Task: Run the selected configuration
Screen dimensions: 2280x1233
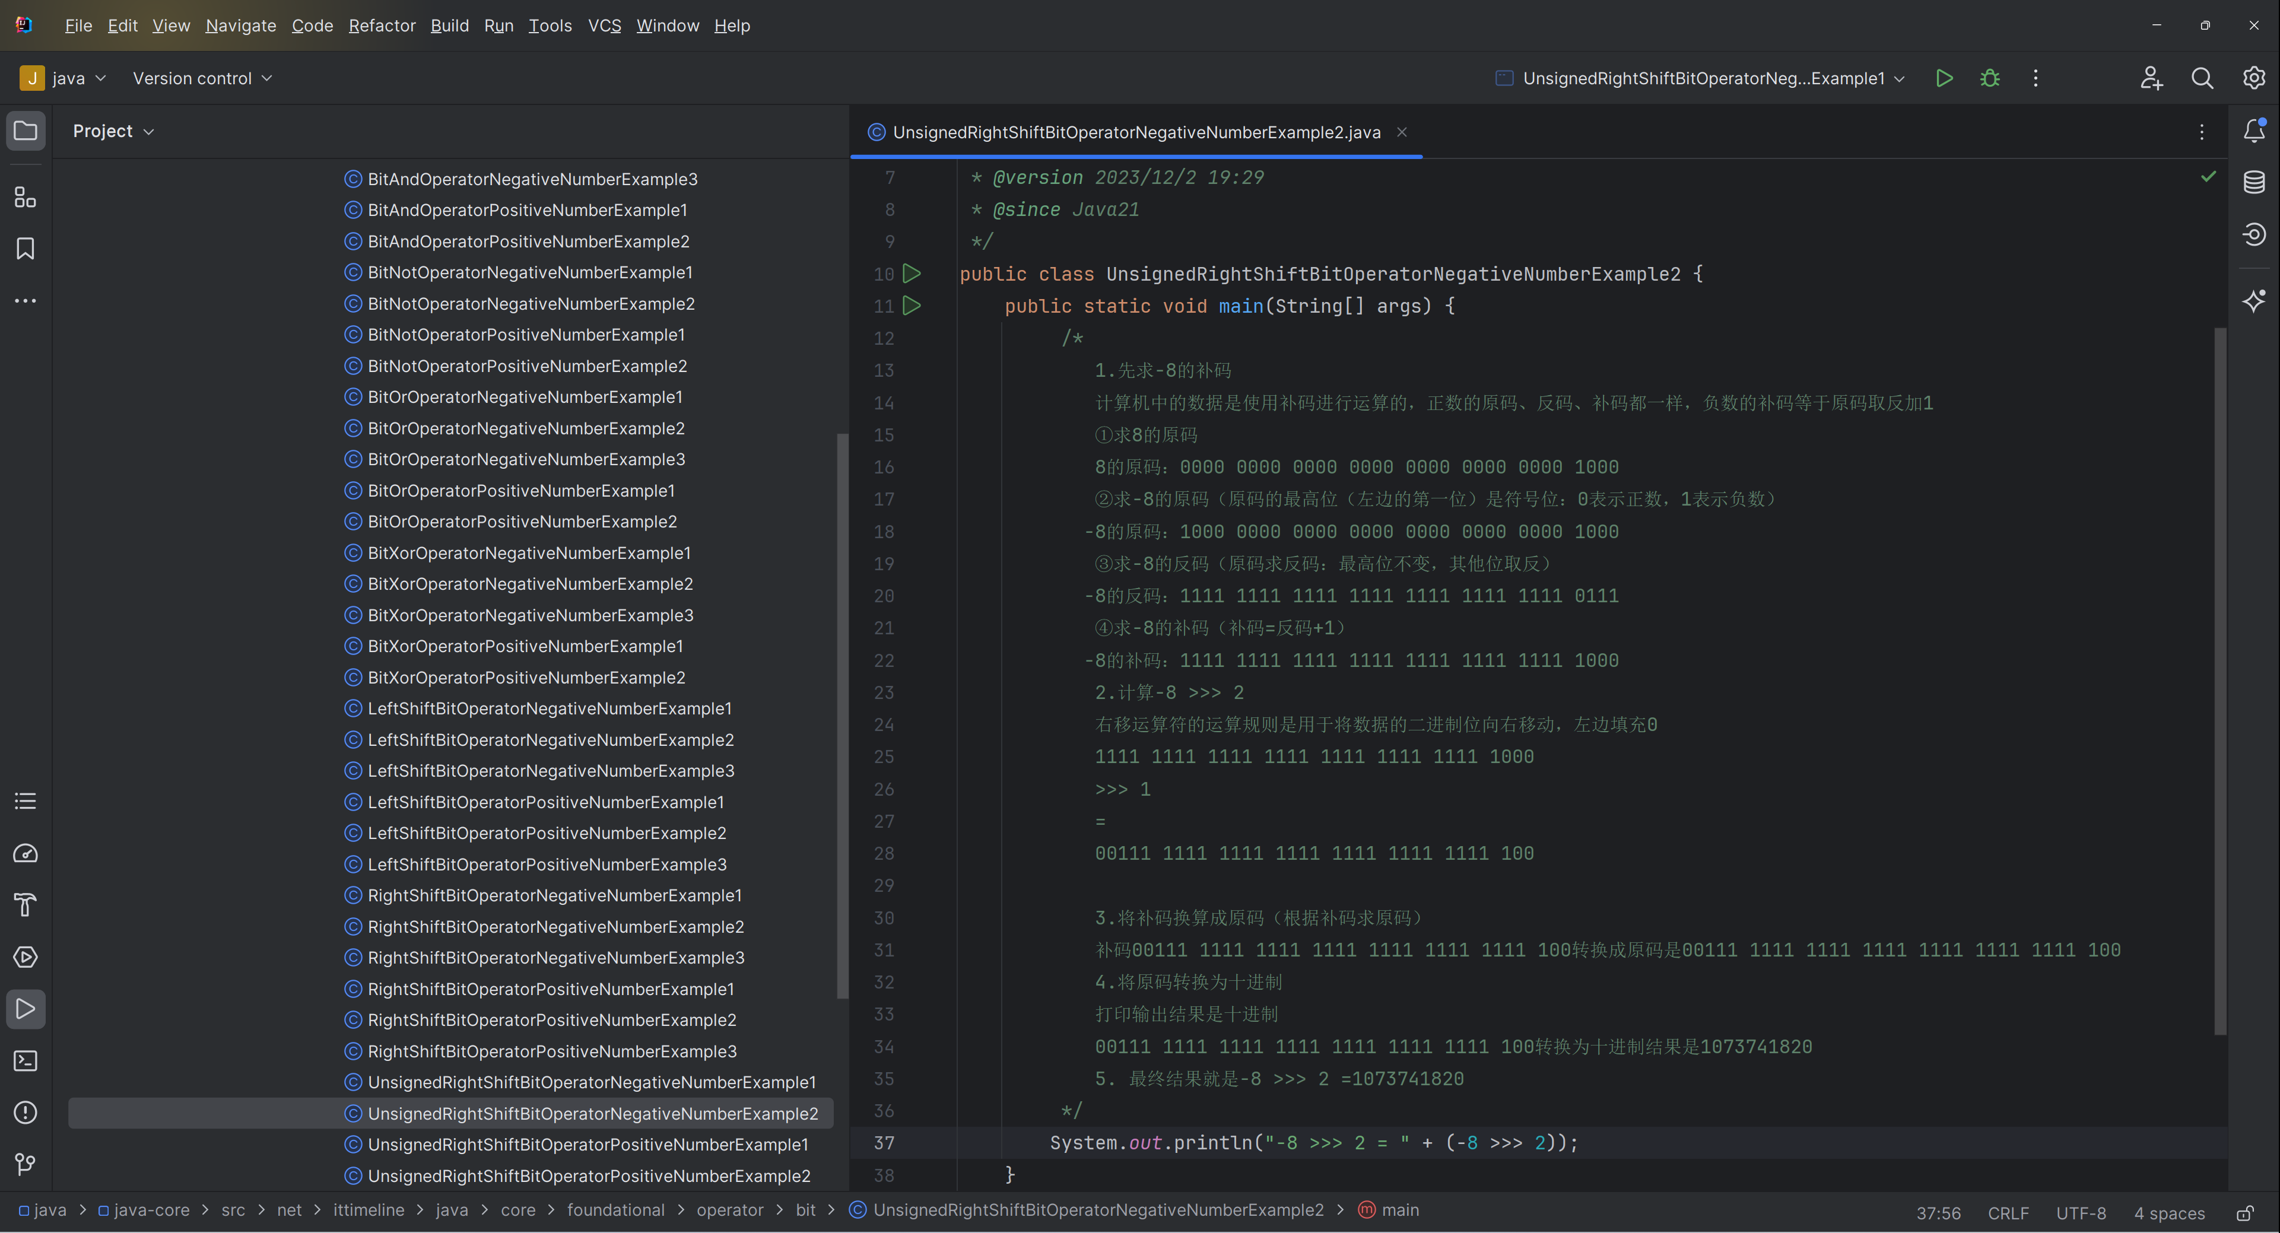Action: click(x=1945, y=78)
